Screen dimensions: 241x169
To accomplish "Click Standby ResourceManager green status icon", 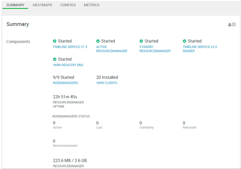I will click(141, 41).
